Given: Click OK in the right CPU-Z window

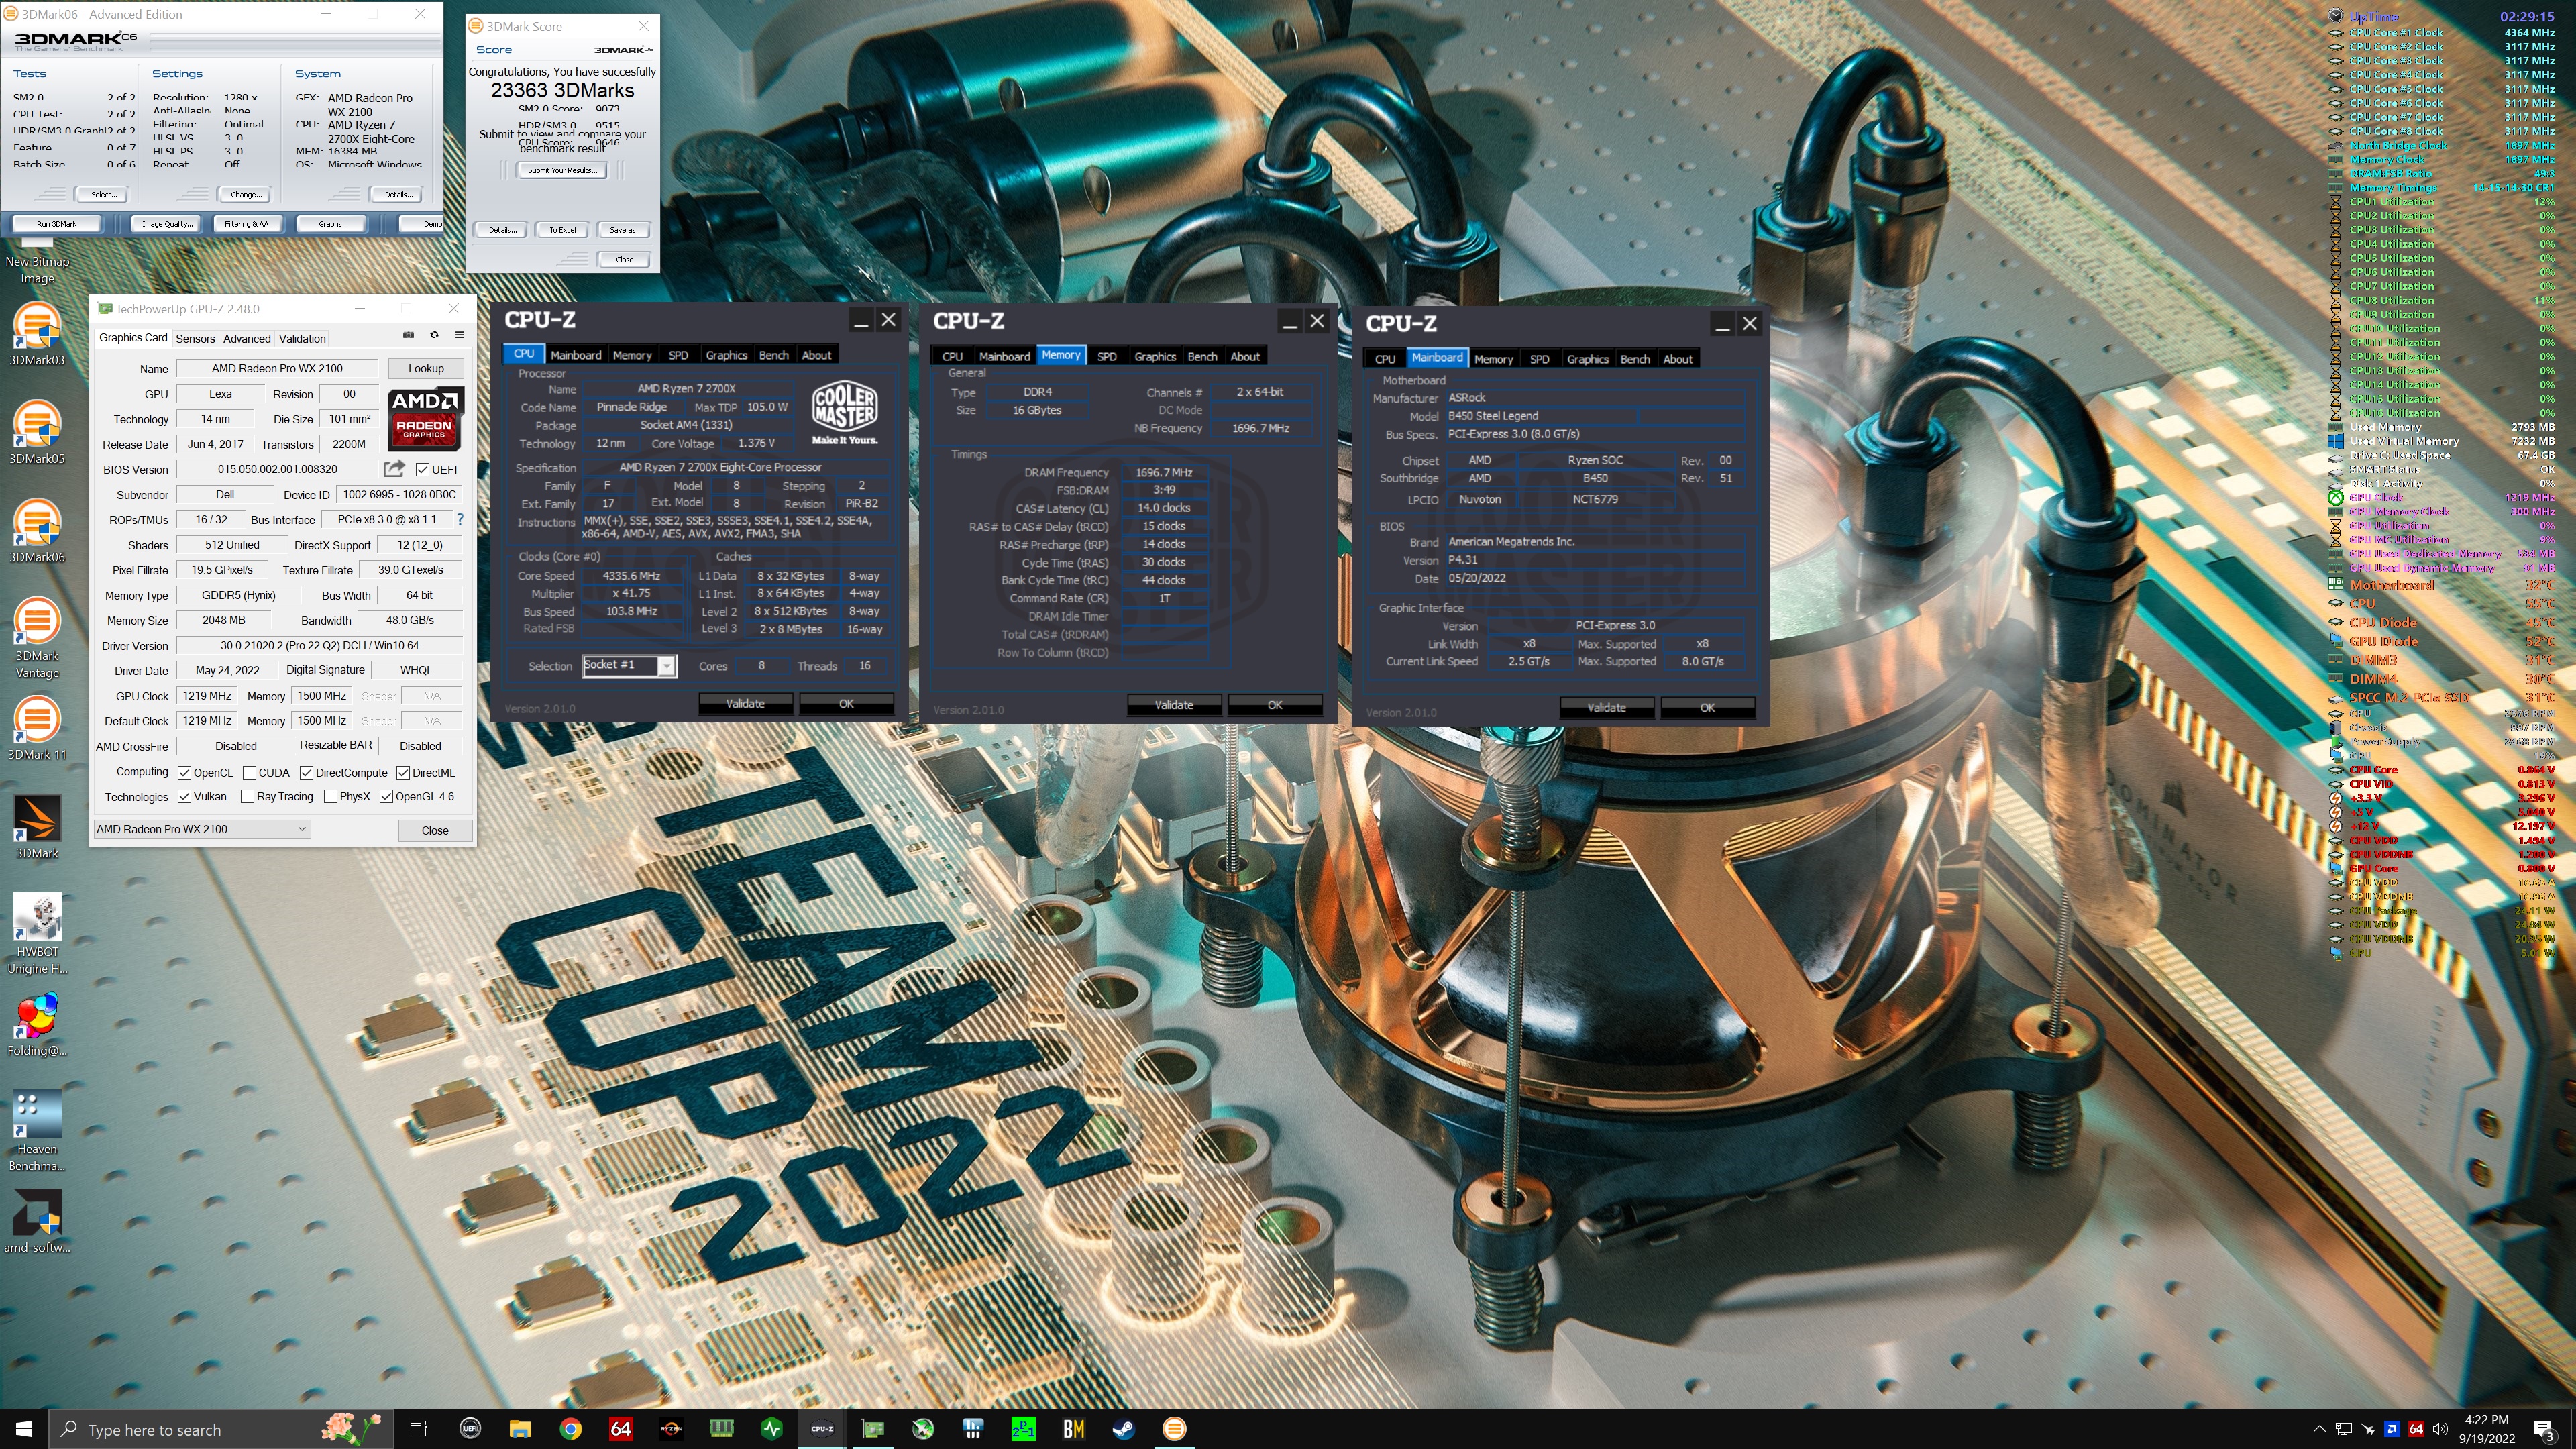Looking at the screenshot, I should coord(1708,708).
